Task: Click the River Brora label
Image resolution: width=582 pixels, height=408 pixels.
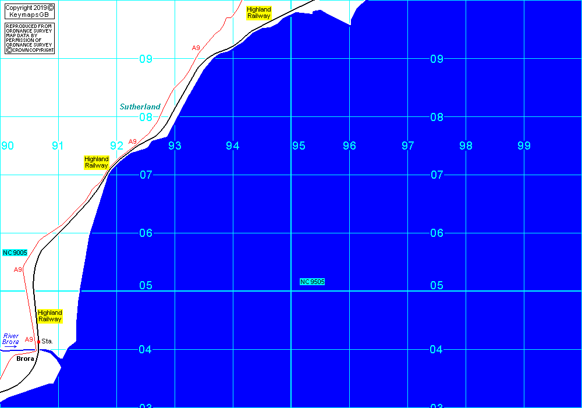Action: [x=11, y=339]
